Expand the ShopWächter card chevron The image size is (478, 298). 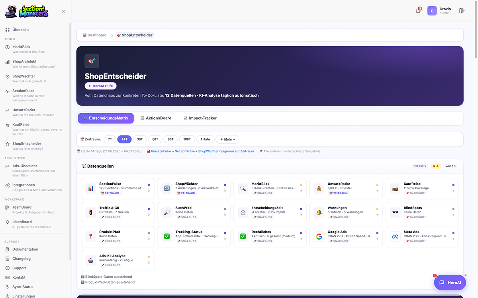click(225, 191)
